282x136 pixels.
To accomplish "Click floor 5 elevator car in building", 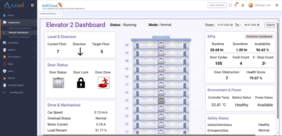I will [x=161, y=101].
